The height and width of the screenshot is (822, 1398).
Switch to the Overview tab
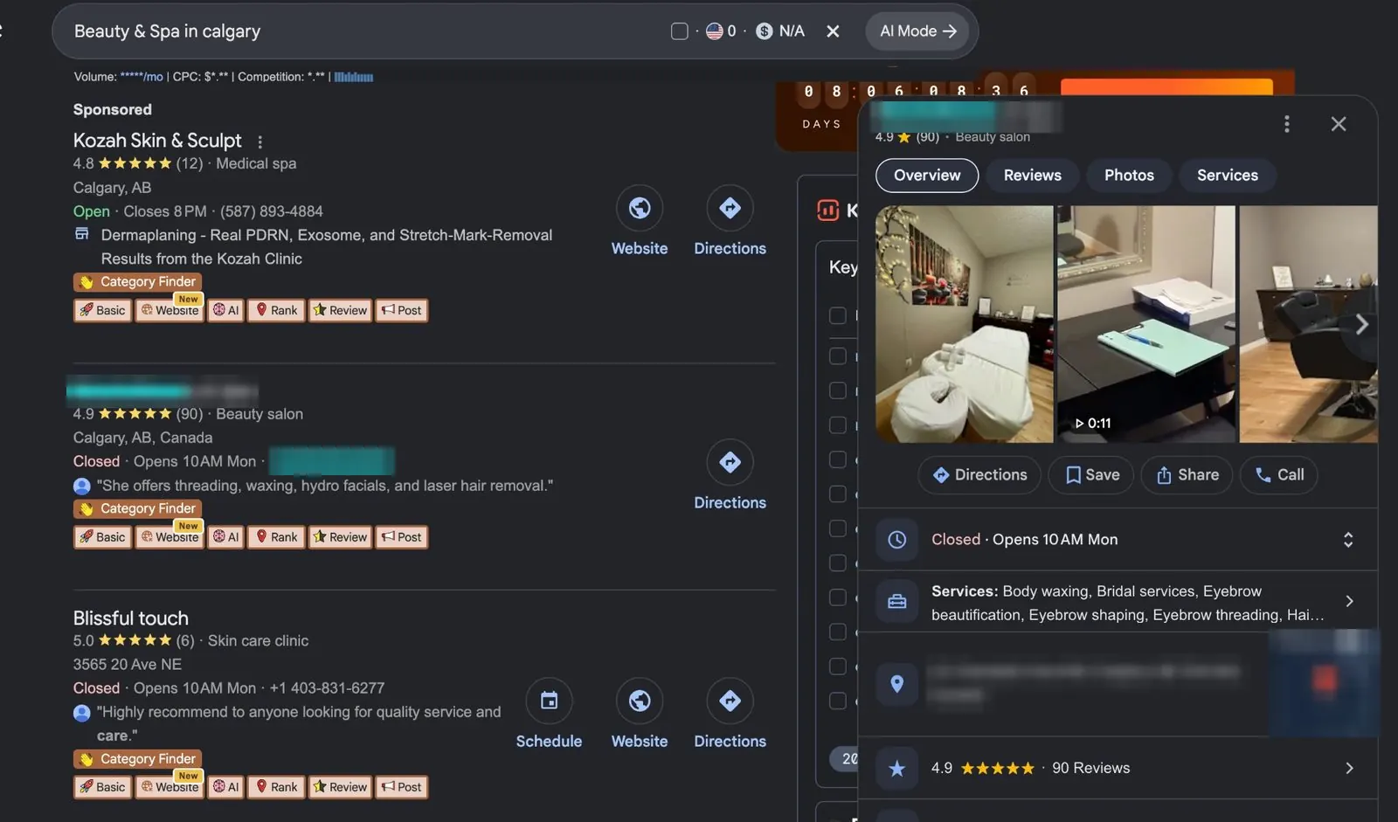(927, 176)
